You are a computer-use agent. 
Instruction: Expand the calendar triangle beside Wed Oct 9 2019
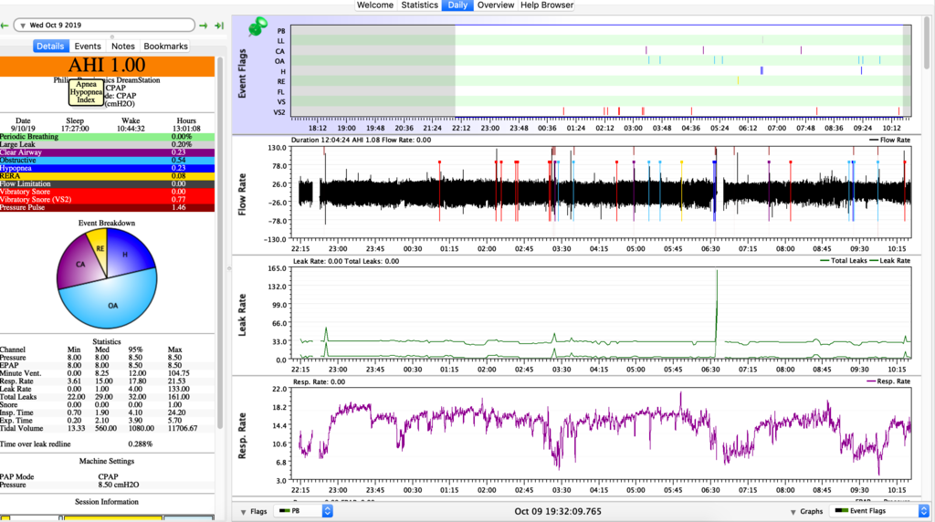[x=22, y=26]
